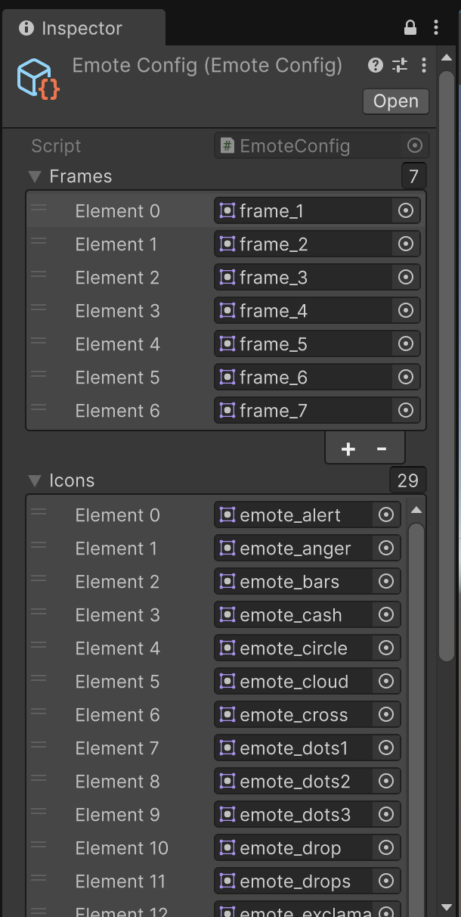Open the Inspector tab's three-dot menu
The width and height of the screenshot is (461, 917).
coord(436,28)
